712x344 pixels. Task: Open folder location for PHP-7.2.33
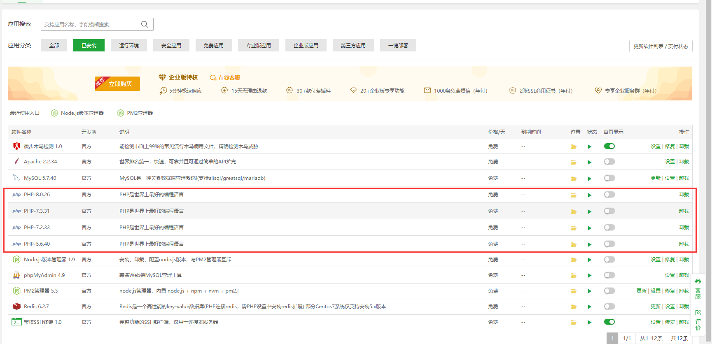(x=573, y=228)
